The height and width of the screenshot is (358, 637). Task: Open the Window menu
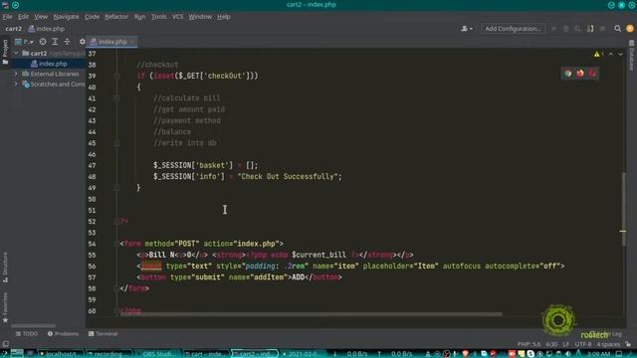tap(200, 17)
